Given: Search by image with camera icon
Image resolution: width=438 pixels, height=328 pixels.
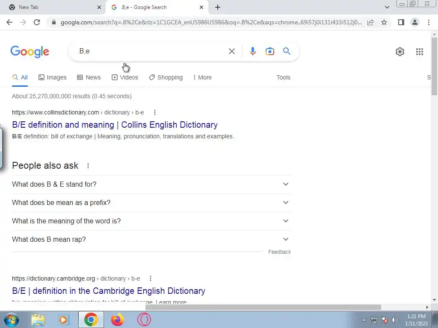Looking at the screenshot, I should (269, 51).
